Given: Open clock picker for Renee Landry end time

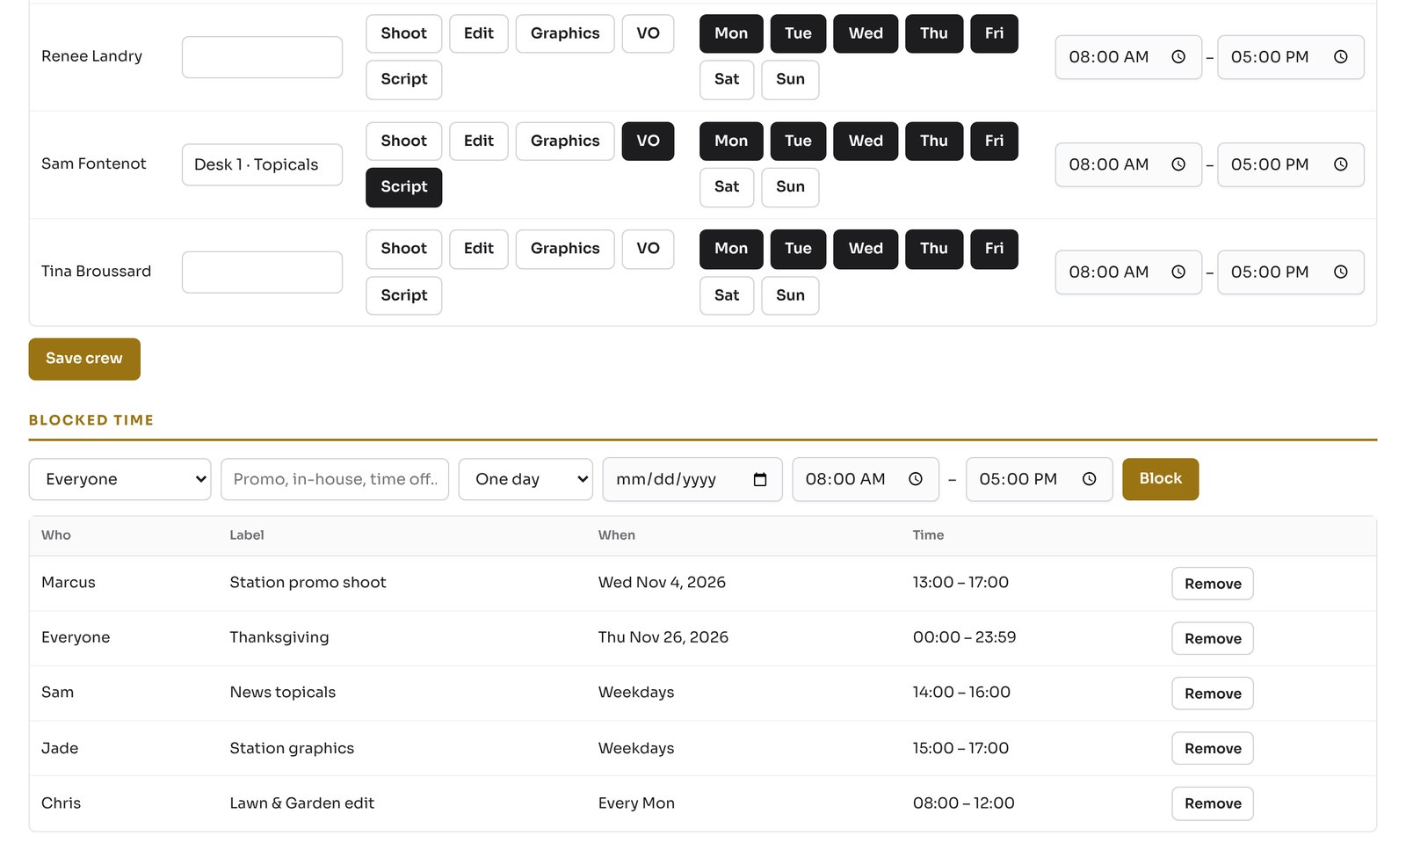Looking at the screenshot, I should tap(1340, 57).
